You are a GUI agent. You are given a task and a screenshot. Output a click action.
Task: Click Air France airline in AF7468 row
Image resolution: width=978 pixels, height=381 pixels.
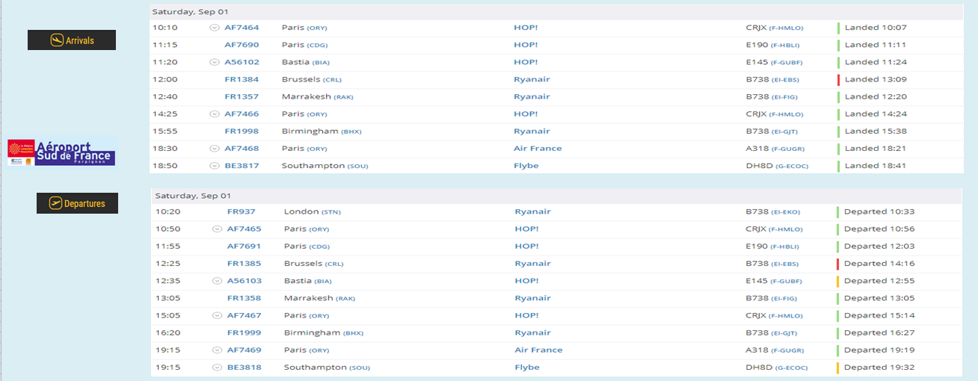point(538,148)
